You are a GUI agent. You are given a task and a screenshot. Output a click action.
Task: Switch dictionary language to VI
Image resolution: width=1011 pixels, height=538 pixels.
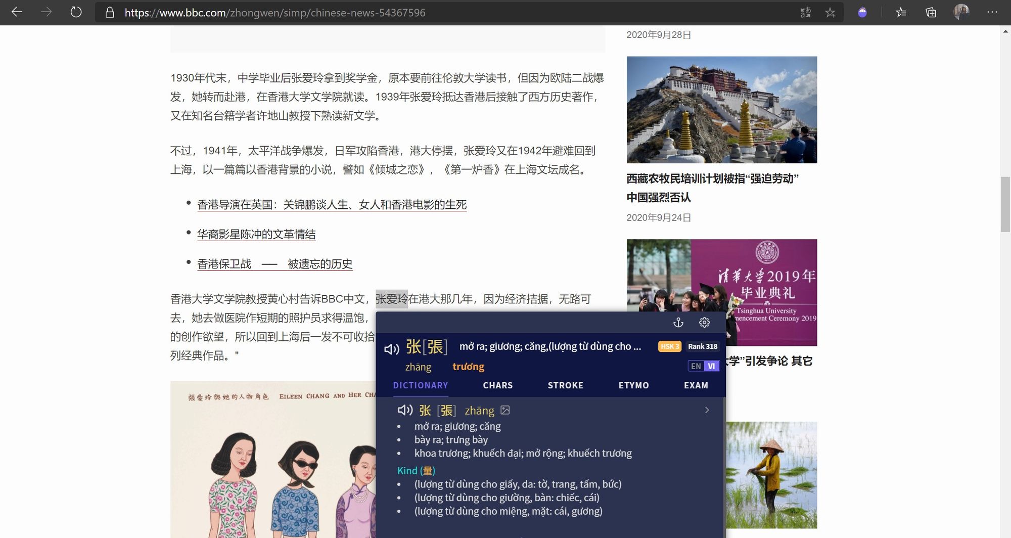click(x=711, y=366)
